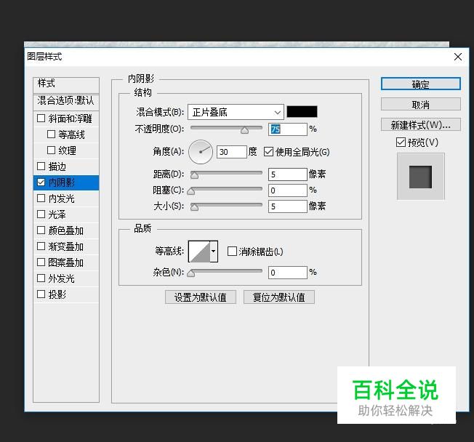The width and height of the screenshot is (474, 442).
Task: Click the 距离 pixel input field
Action: 287,174
